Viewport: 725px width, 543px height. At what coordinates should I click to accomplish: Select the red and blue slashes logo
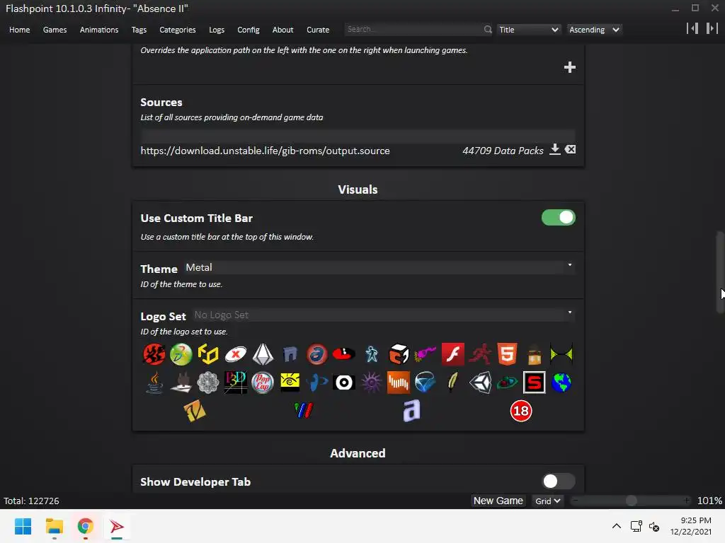pos(303,411)
